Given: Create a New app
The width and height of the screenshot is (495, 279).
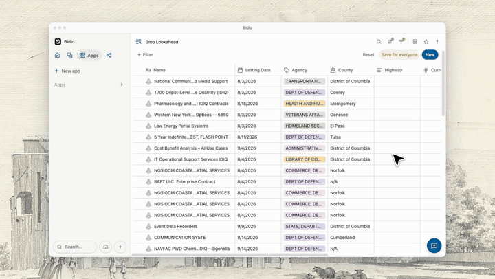Looking at the screenshot, I should click(x=67, y=71).
